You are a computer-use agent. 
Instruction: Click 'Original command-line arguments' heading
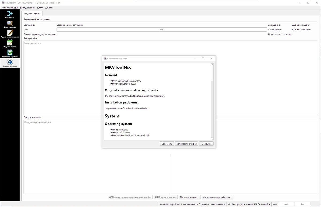coord(131,90)
